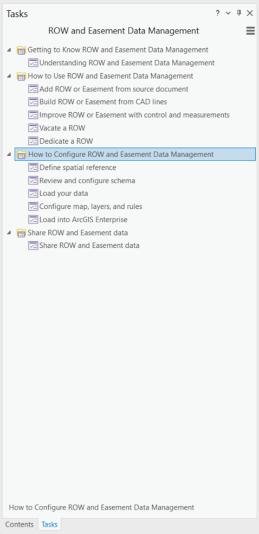
Task: Select the Tasks tab at the bottom
Action: (x=49, y=524)
